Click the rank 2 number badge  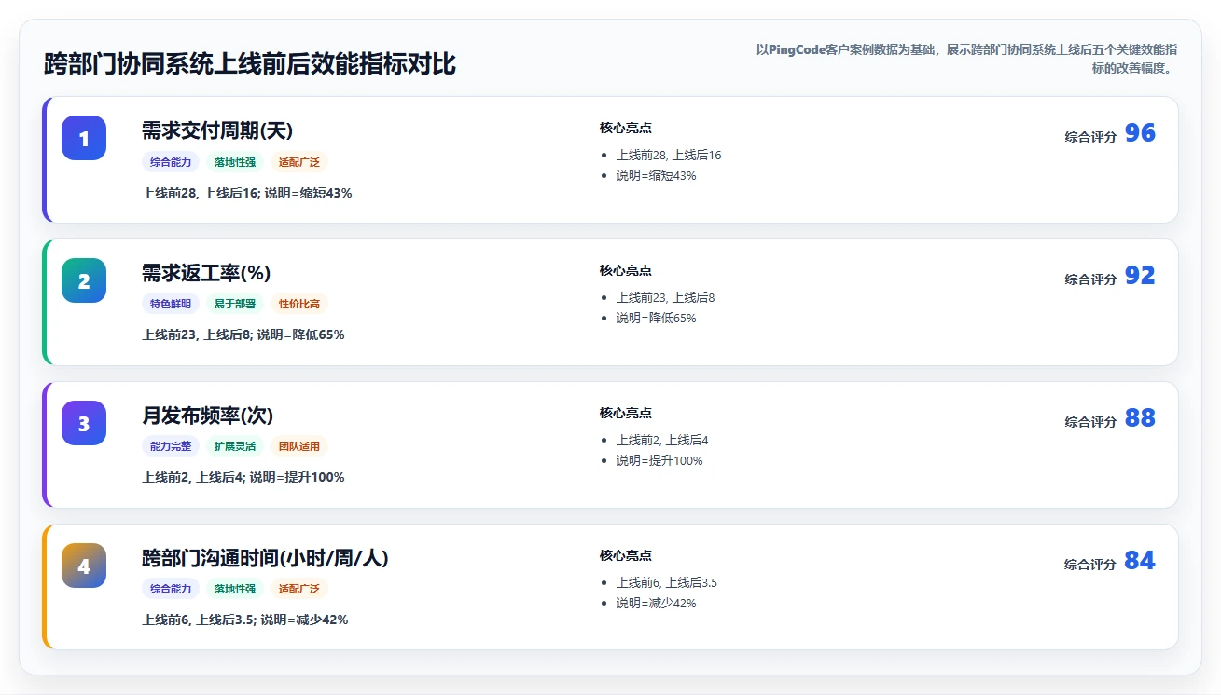tap(84, 280)
